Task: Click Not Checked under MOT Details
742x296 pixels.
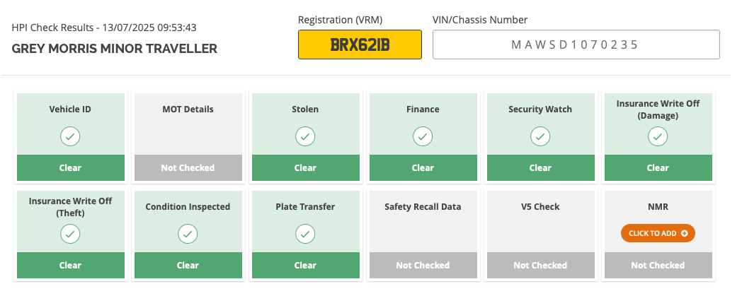Action: (x=188, y=167)
